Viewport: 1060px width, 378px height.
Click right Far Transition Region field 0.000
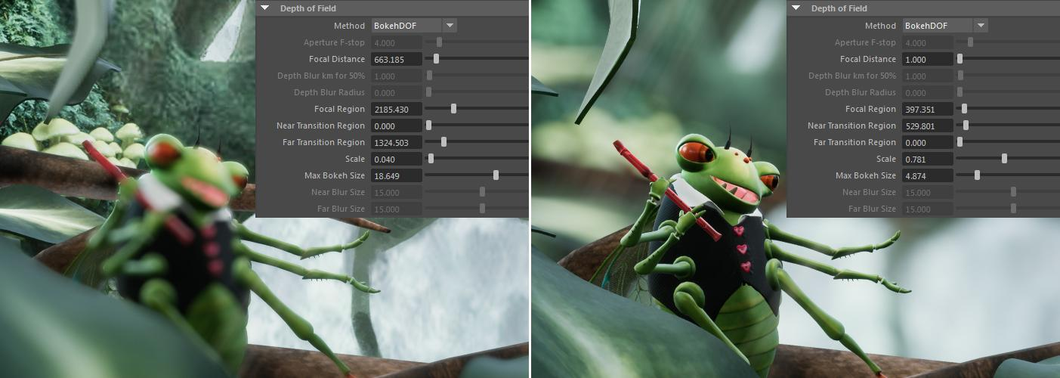[927, 142]
